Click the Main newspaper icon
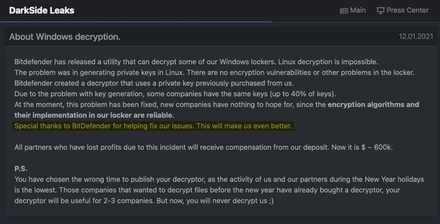 pyautogui.click(x=344, y=10)
